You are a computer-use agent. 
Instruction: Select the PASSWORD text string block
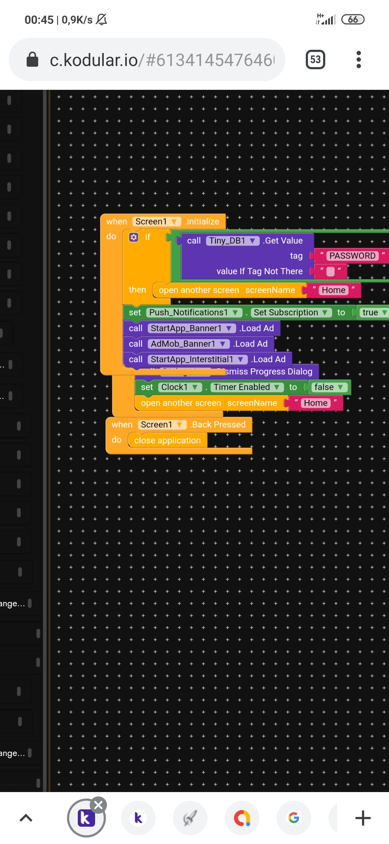[352, 256]
